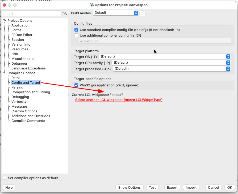Focus the filter search field
Image resolution: width=238 pixels, height=194 pixels.
32,14
